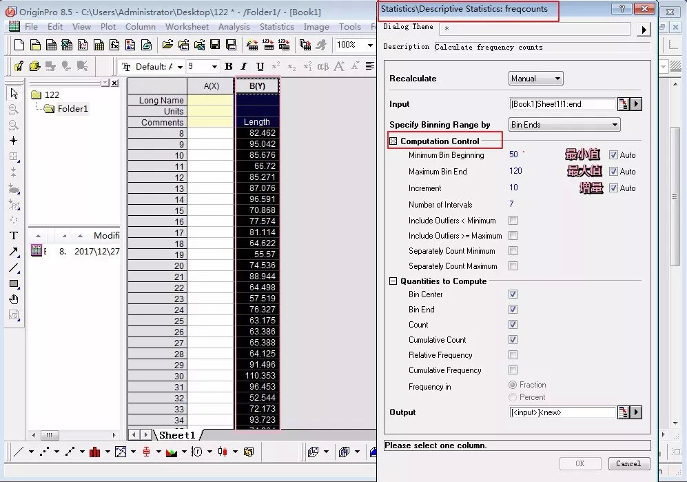The height and width of the screenshot is (482, 687).
Task: Uncheck the Cumulative Count quantity
Action: [x=513, y=340]
